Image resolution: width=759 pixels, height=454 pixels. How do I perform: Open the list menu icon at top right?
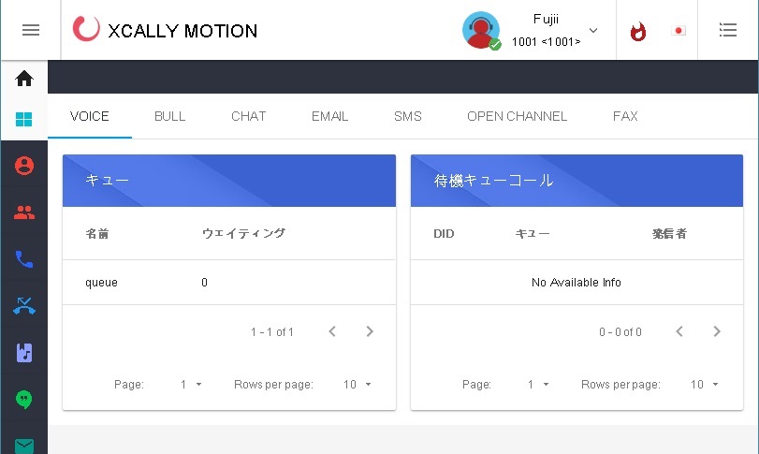point(727,31)
